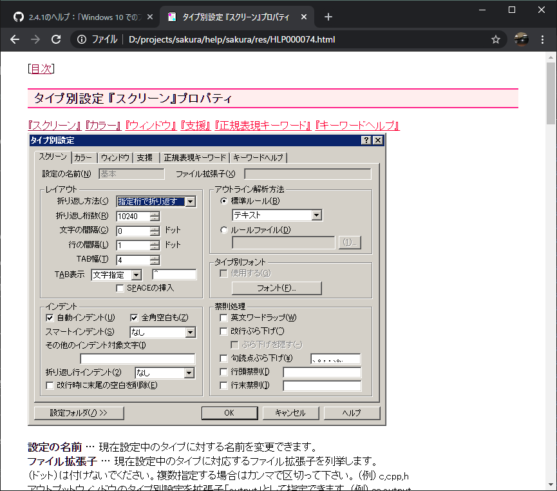Click the その他のインデント対象文字 field
This screenshot has width=557, height=491.
(138, 359)
